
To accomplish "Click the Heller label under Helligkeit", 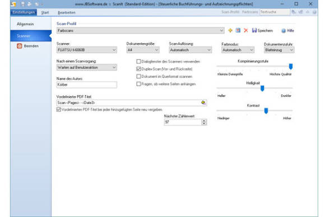I will point(221,96).
